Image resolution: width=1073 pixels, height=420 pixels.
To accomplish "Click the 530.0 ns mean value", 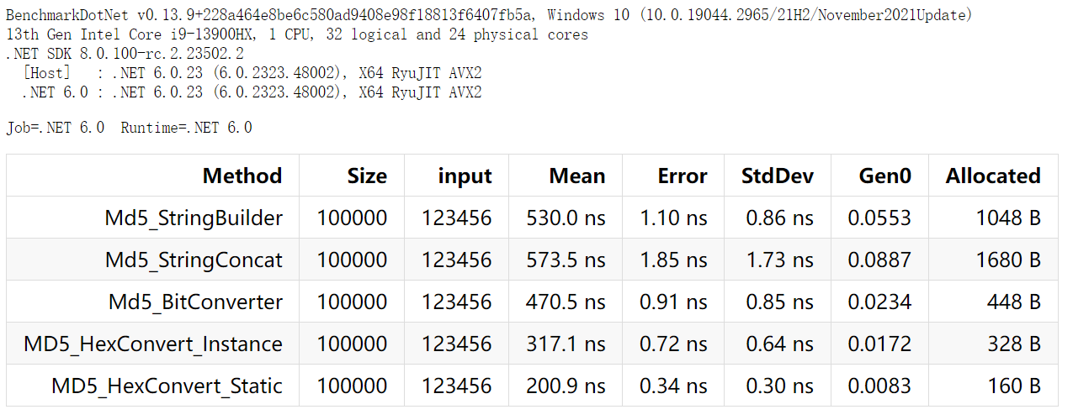I will (566, 218).
